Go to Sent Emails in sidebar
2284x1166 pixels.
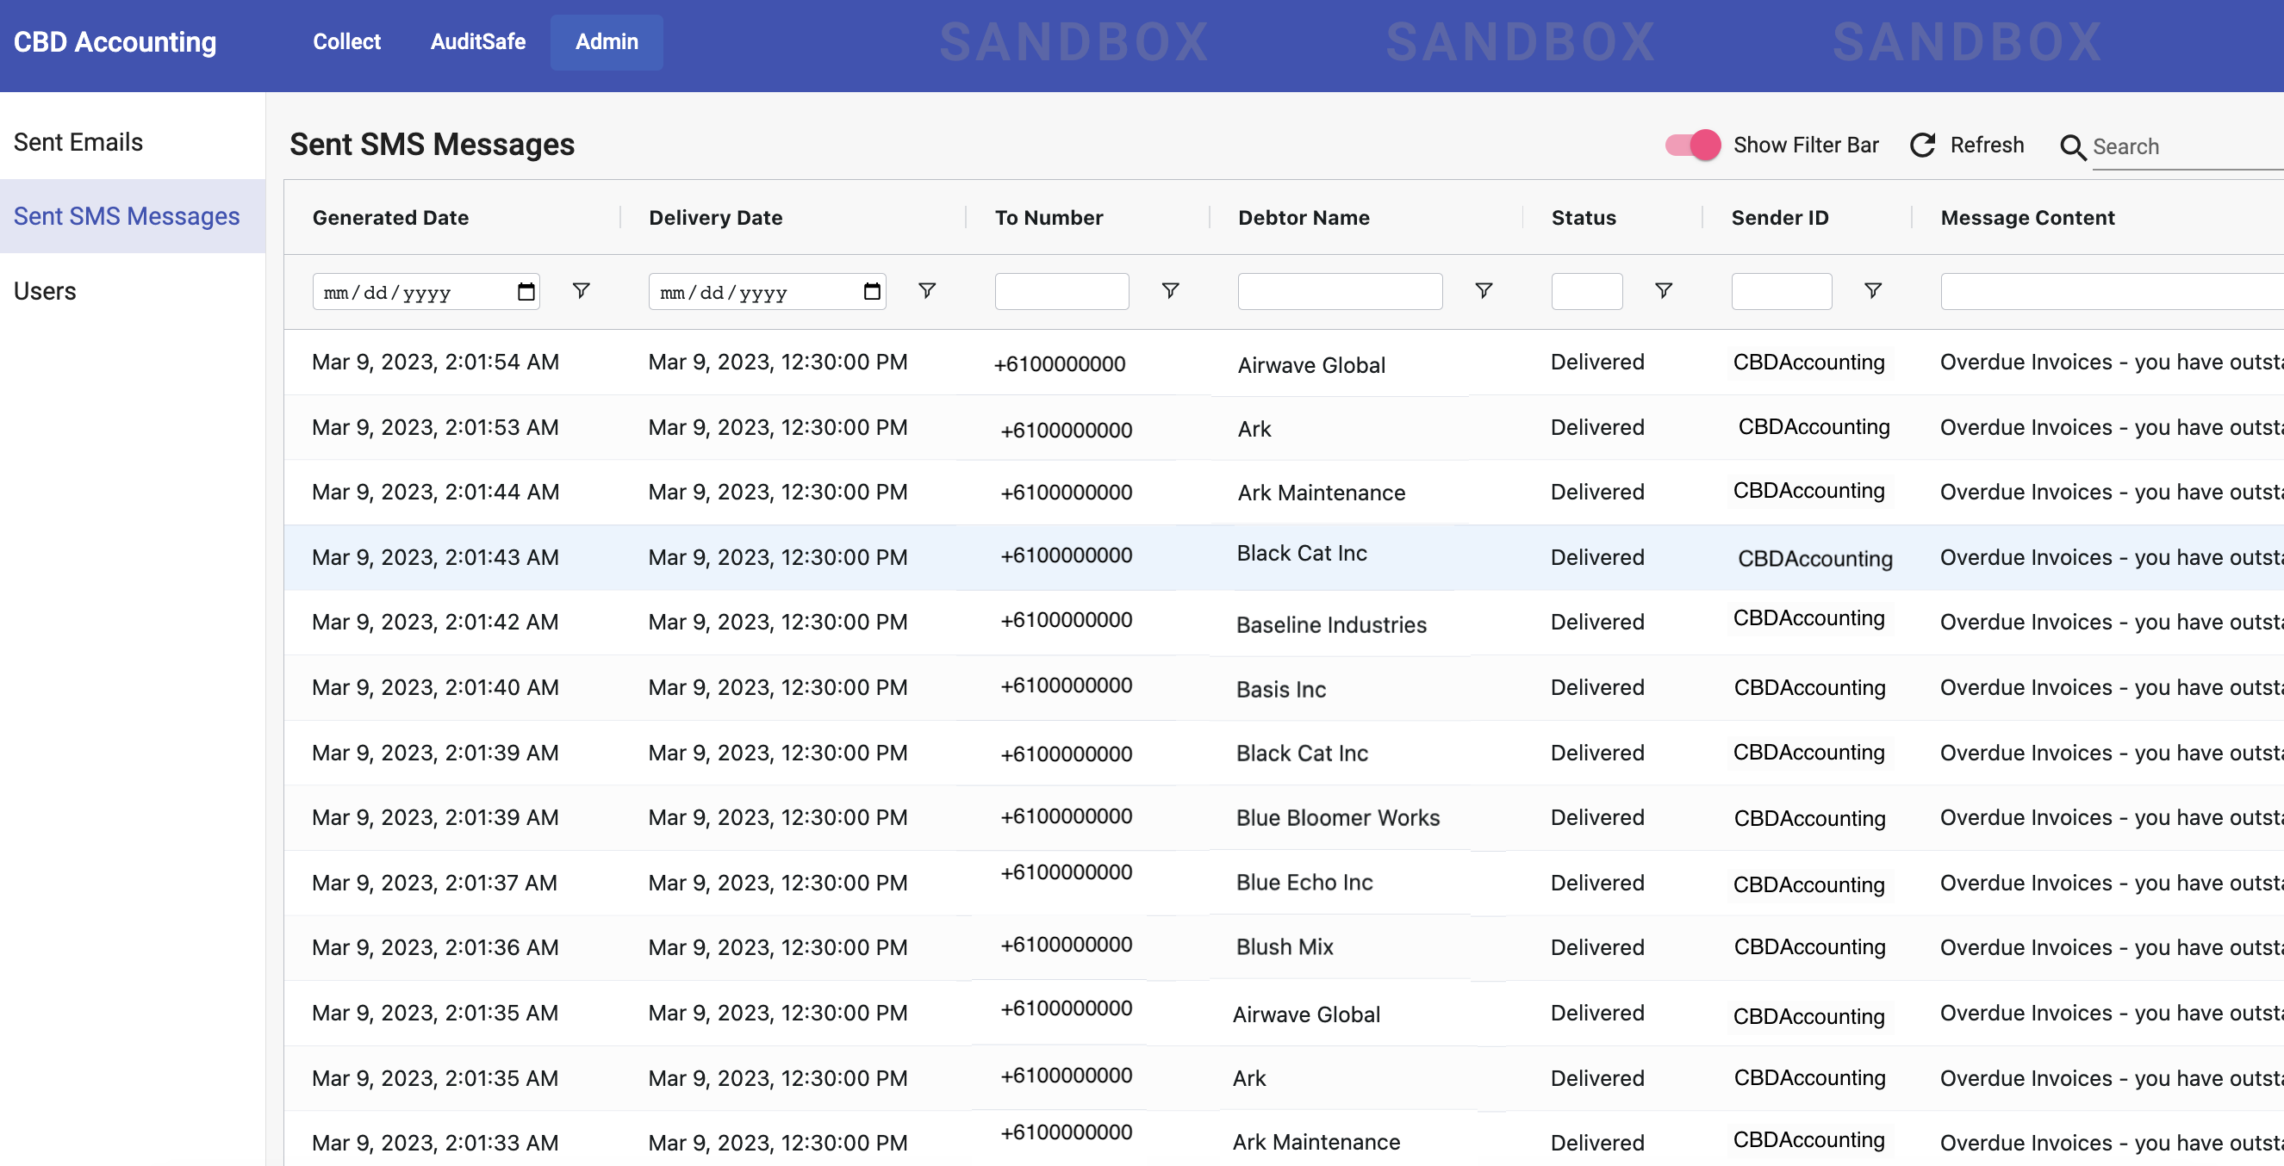click(78, 143)
